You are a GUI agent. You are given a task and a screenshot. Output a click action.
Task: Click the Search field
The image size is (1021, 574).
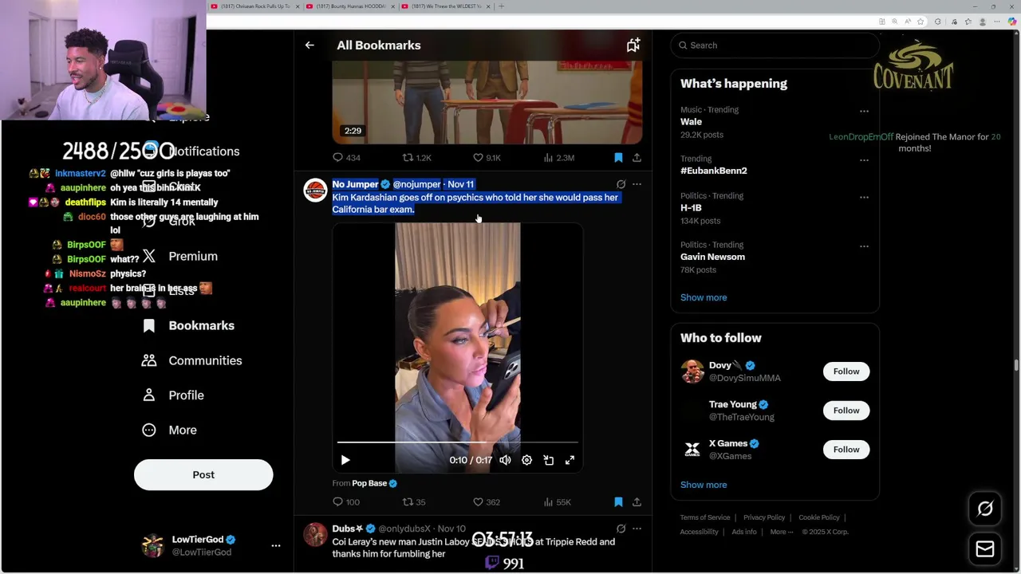(775, 45)
